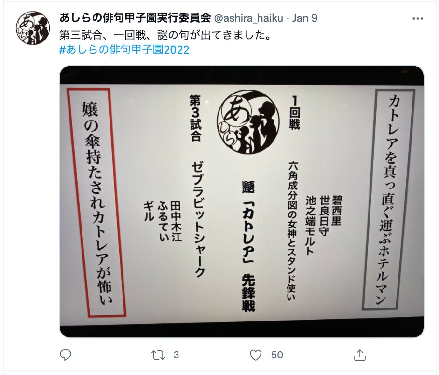Click the share upload icon
Screen dimensions: 439x375
[360, 355]
